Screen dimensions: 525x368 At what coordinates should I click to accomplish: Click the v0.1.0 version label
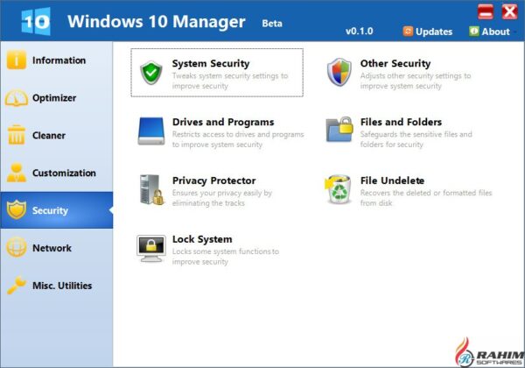coord(360,32)
